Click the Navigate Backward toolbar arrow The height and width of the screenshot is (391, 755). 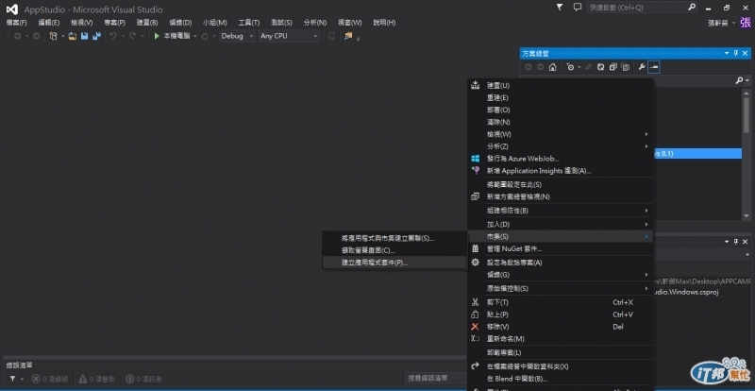(x=17, y=36)
